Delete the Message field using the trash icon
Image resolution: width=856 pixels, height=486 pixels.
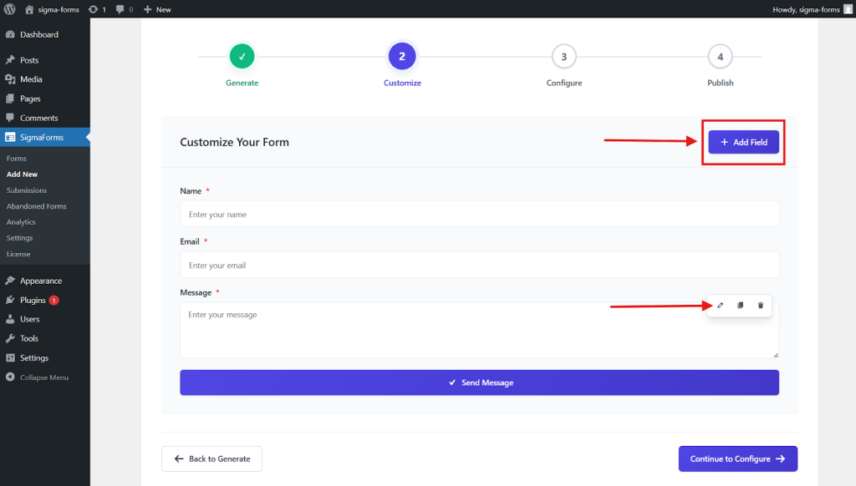[x=760, y=305]
